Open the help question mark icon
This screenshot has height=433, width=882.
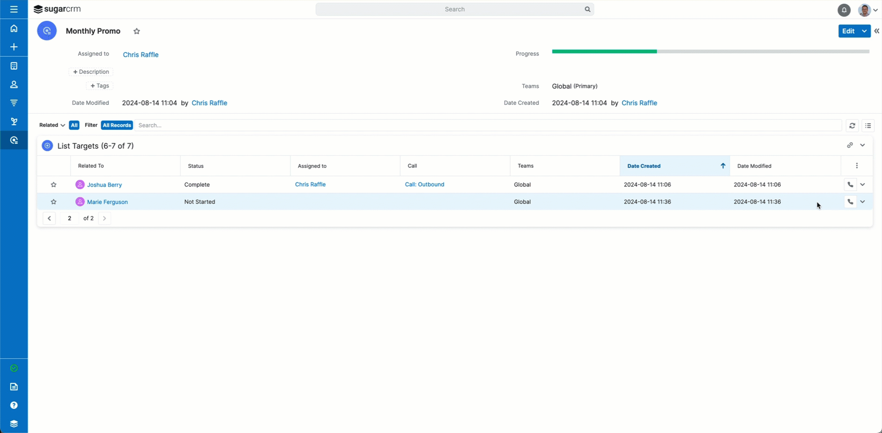click(x=14, y=405)
